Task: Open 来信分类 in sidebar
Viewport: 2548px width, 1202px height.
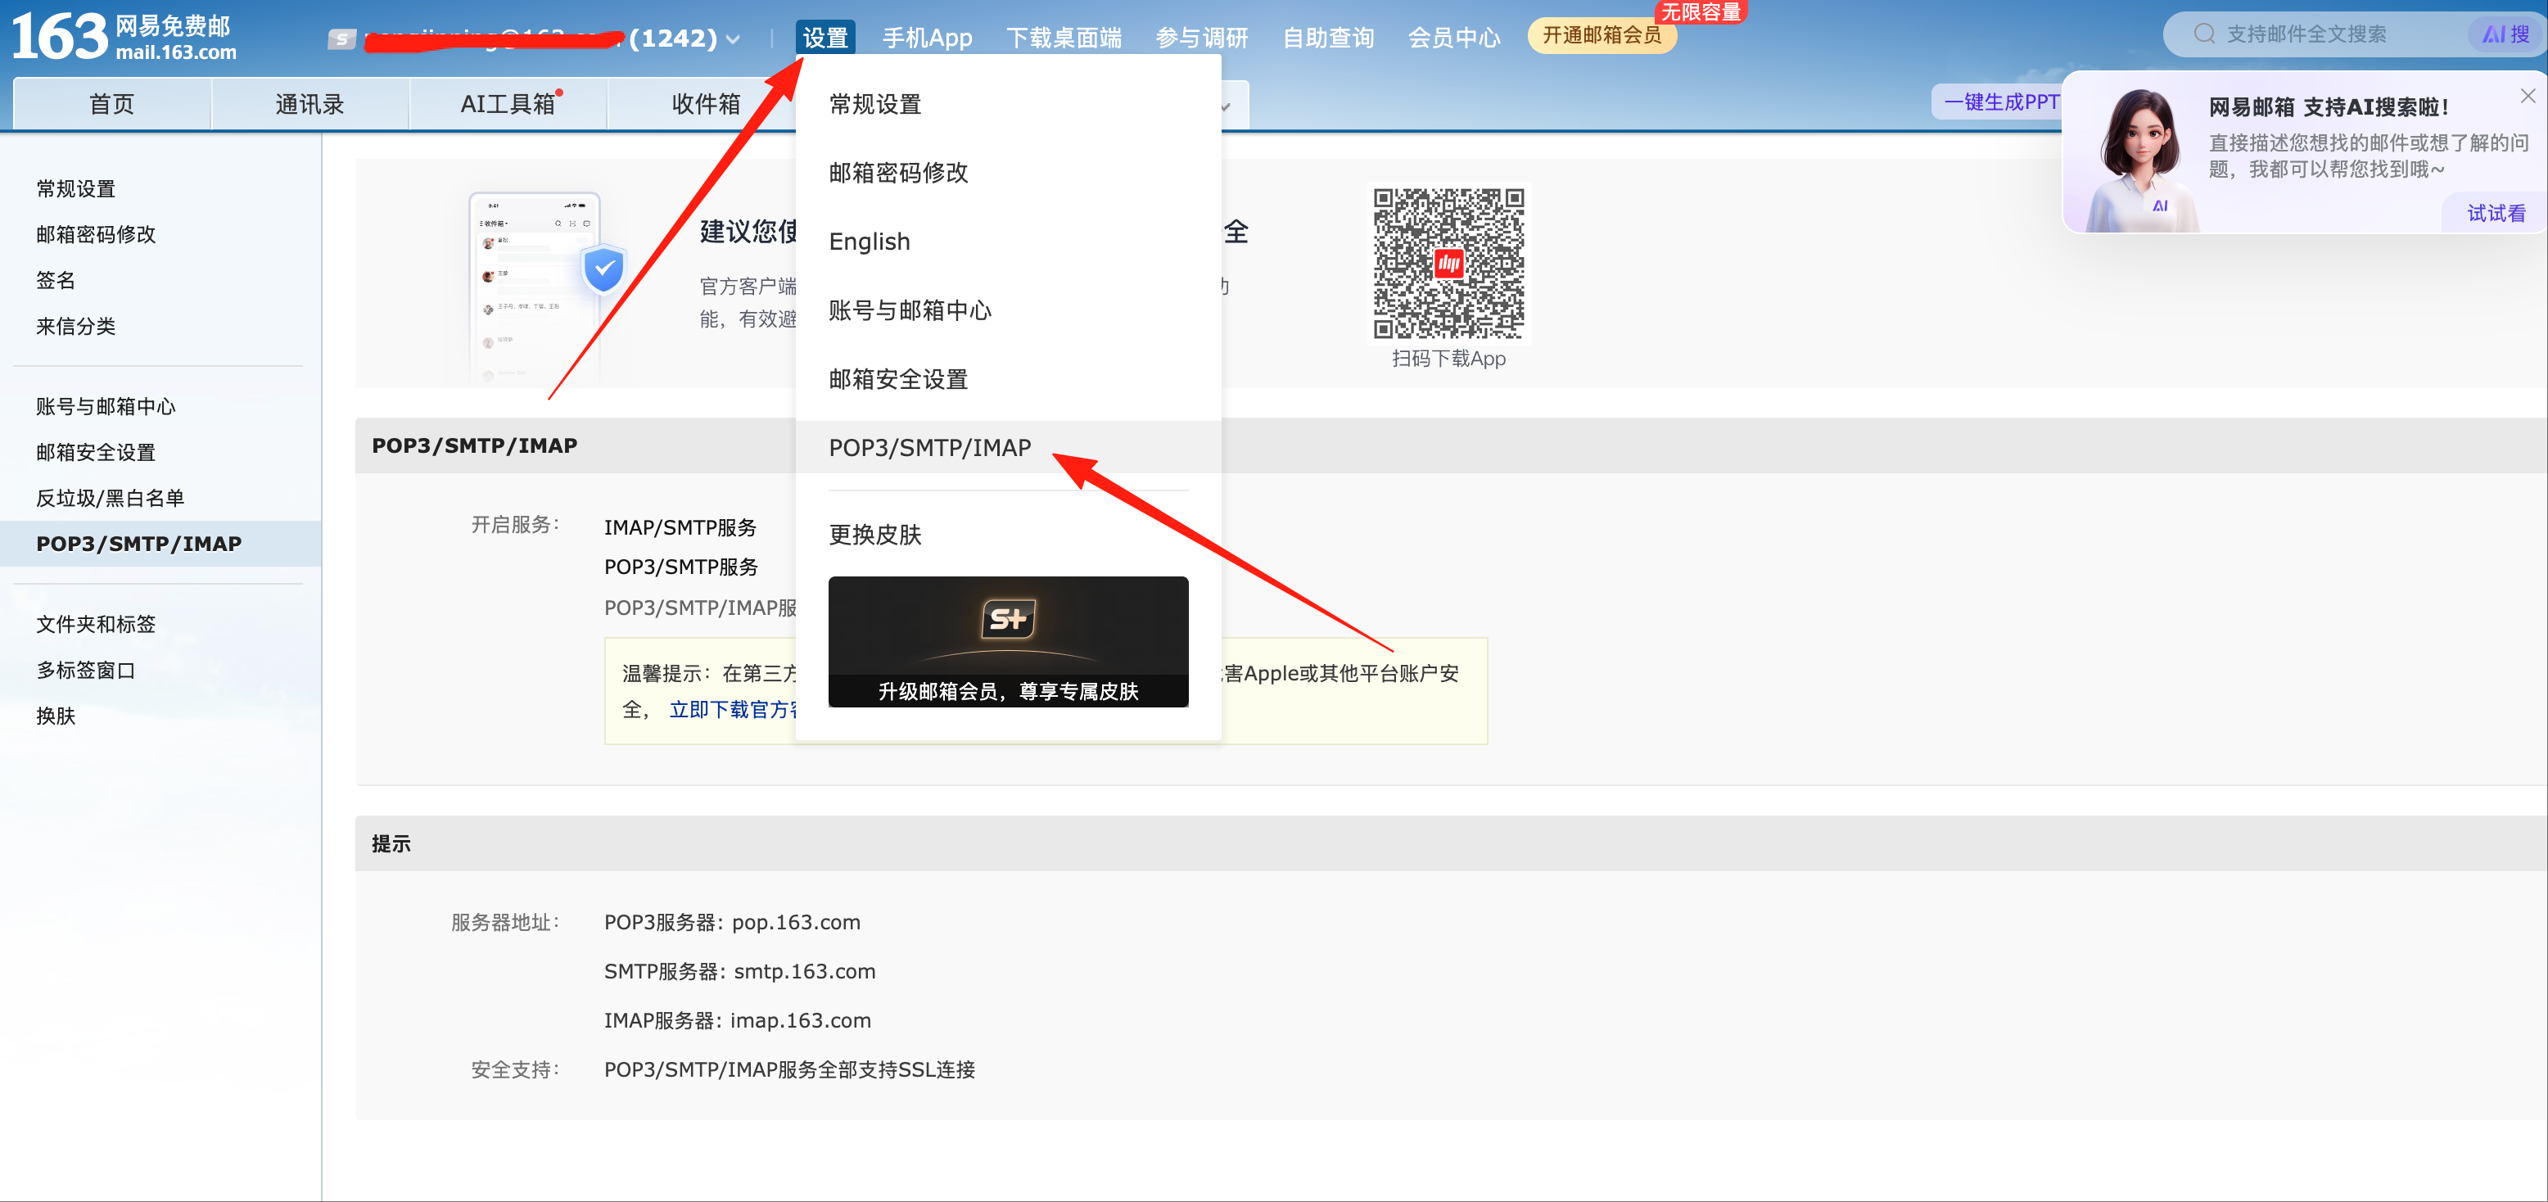Action: [75, 327]
